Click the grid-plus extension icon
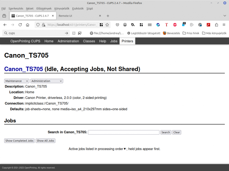The width and height of the screenshot is (229, 171). [x=141, y=25]
